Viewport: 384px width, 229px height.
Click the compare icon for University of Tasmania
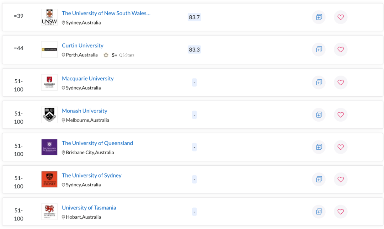click(319, 211)
